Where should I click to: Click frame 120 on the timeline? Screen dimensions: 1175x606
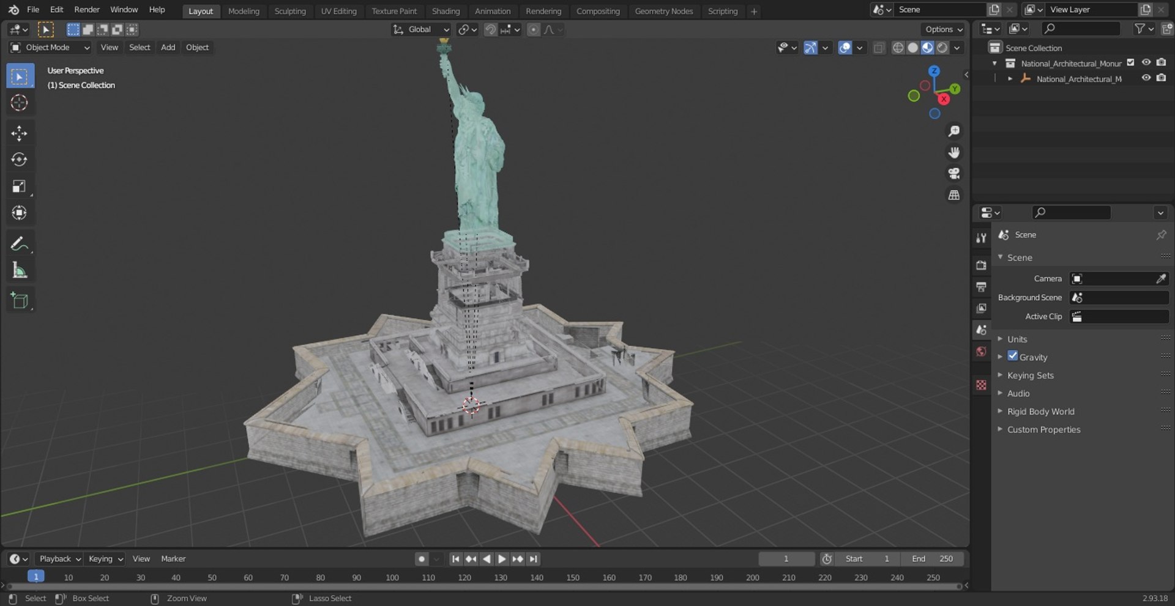coord(464,577)
